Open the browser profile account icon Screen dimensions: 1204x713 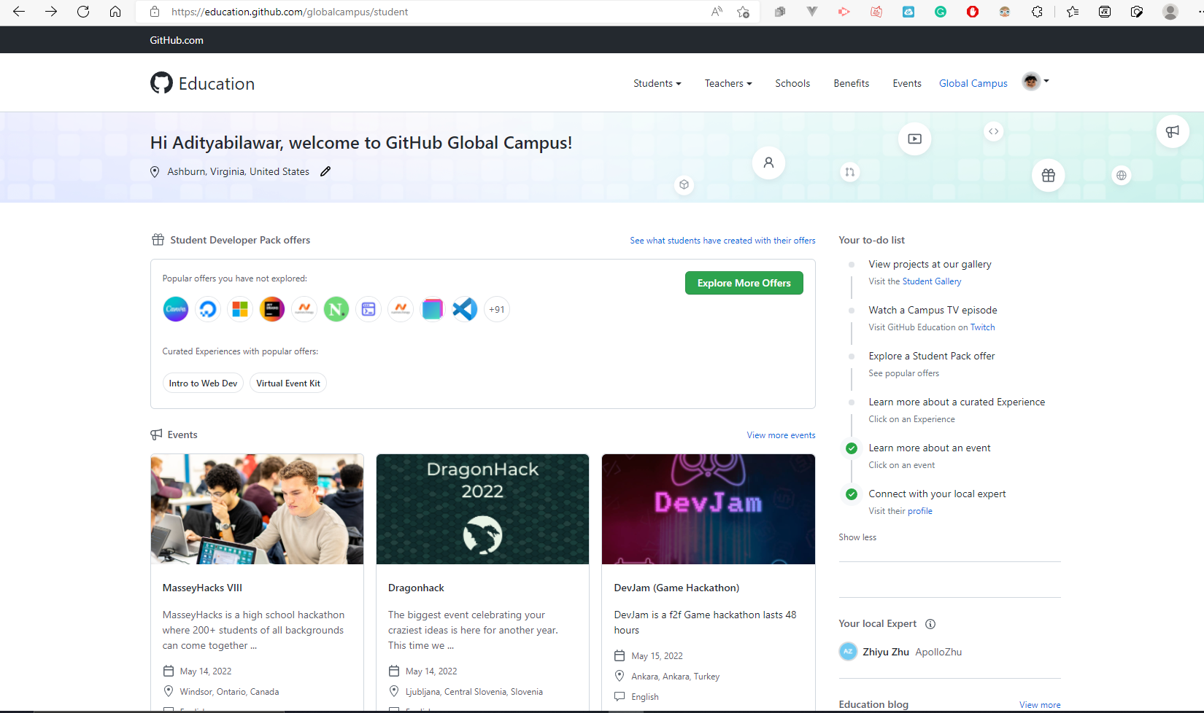click(1170, 12)
